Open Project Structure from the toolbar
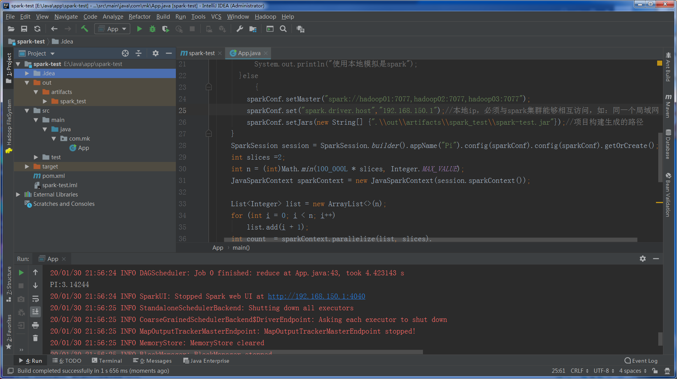The height and width of the screenshot is (379, 677). coord(253,29)
